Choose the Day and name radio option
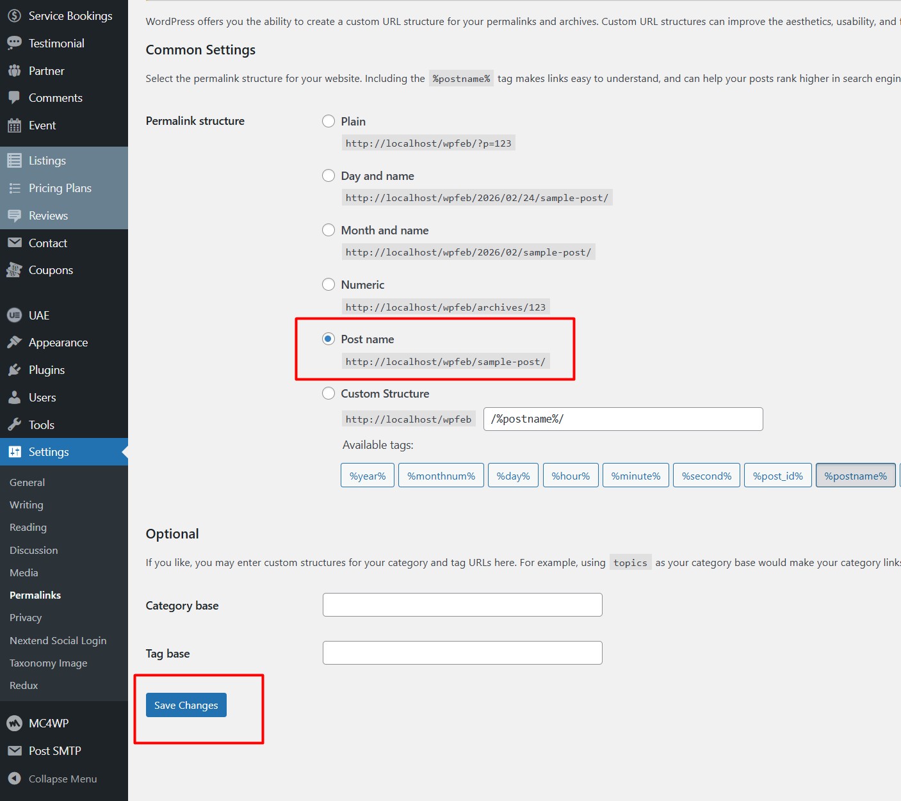 [329, 175]
